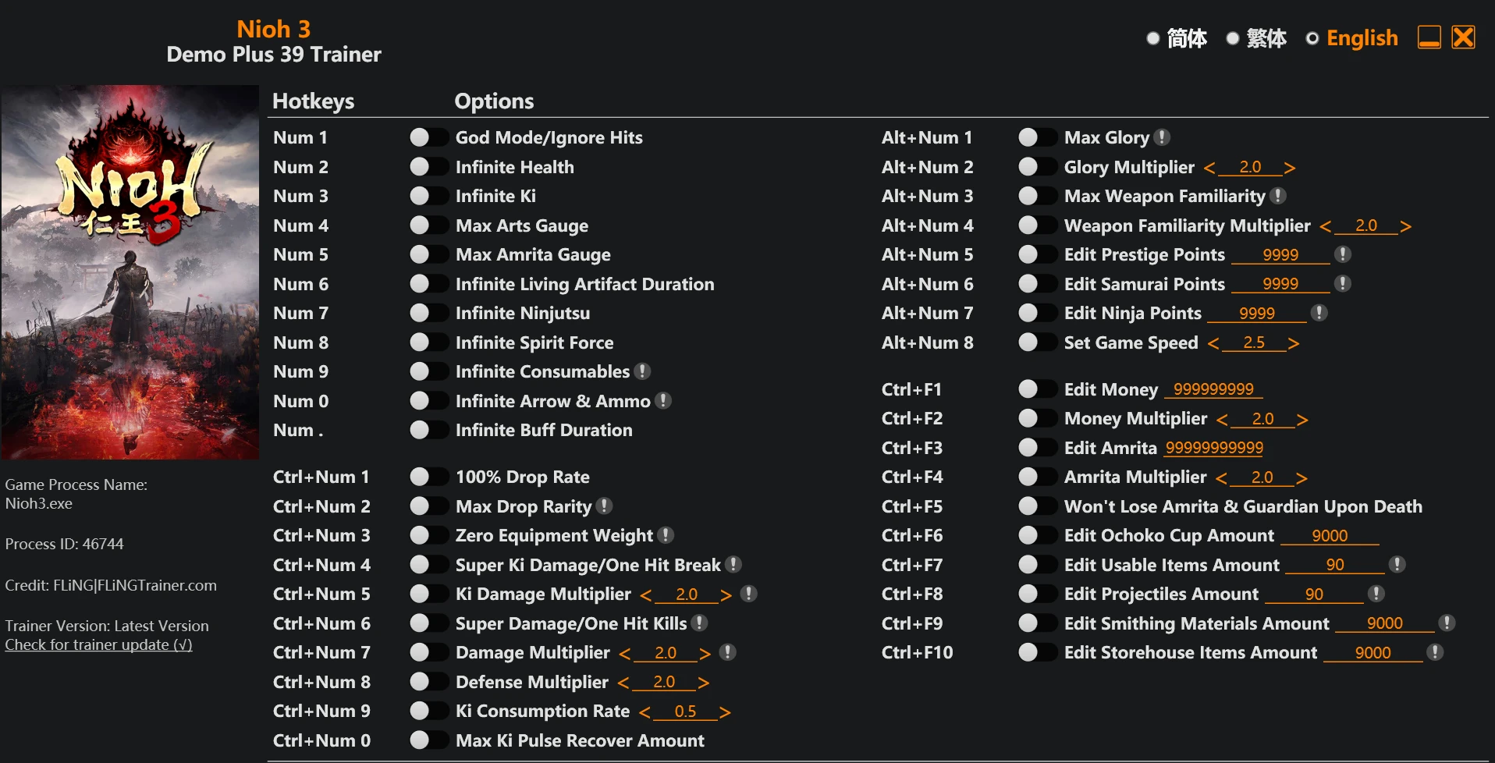1495x763 pixels.
Task: Click info icon beside Edit Prestige Points
Action: 1342,254
